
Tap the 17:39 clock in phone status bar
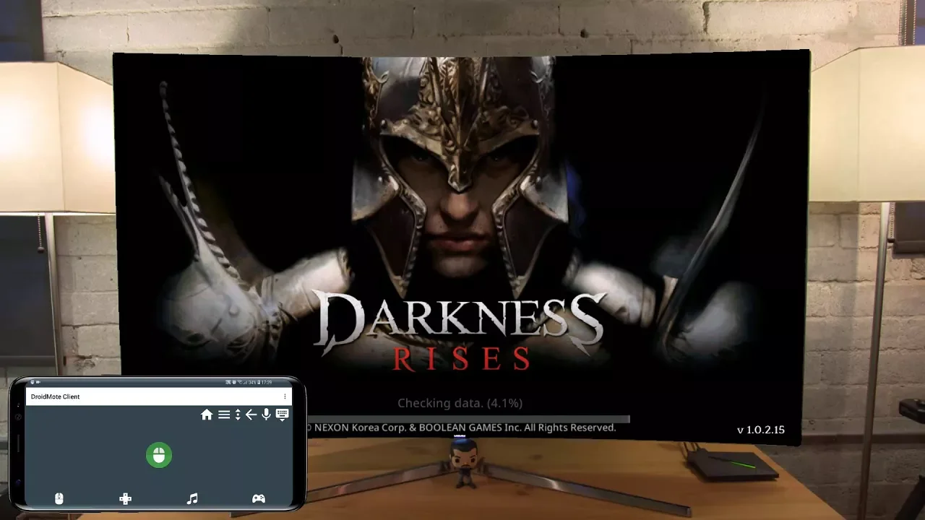point(267,382)
